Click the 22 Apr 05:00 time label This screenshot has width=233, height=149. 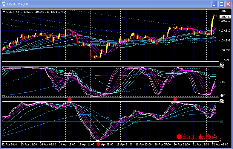(x=220, y=144)
